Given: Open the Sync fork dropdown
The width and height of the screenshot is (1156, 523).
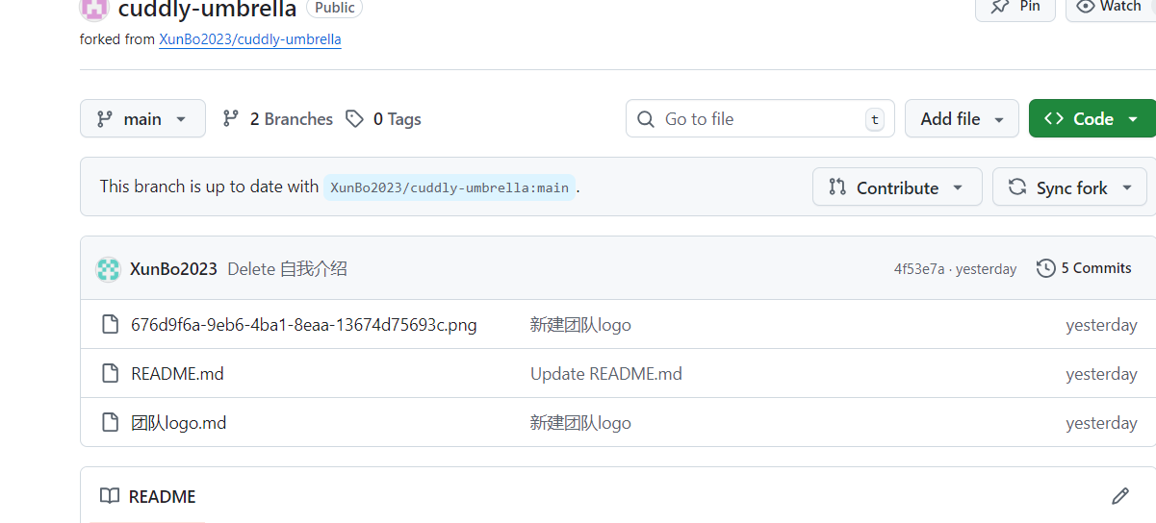Looking at the screenshot, I should [x=1069, y=187].
